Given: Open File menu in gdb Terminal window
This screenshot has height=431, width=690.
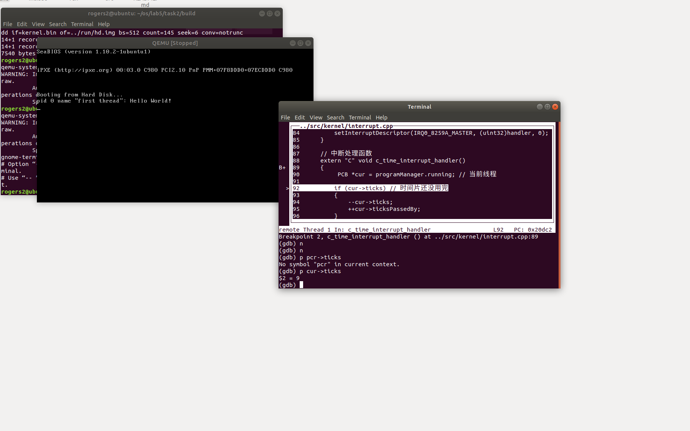Looking at the screenshot, I should pos(285,118).
